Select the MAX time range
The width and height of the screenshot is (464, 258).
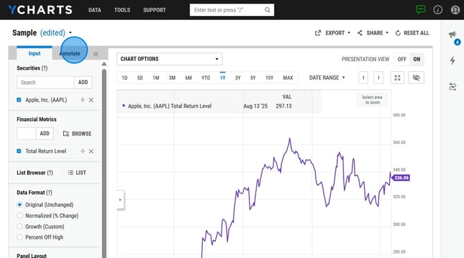[x=288, y=77]
